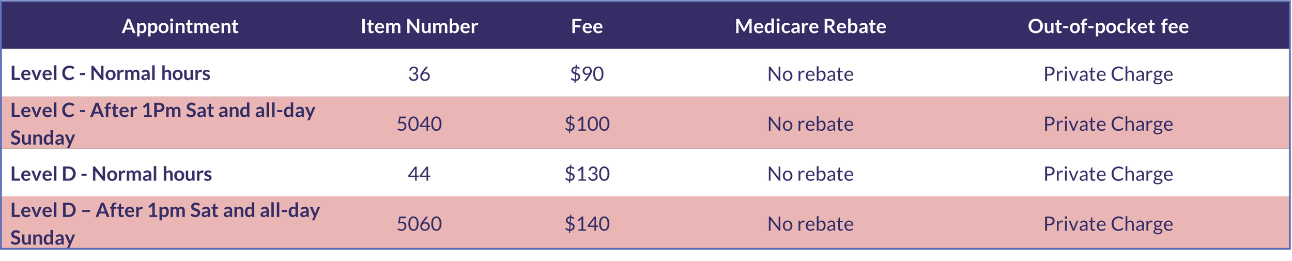Click the Out-of-pocket fee header
The height and width of the screenshot is (261, 1292).
(x=1108, y=26)
